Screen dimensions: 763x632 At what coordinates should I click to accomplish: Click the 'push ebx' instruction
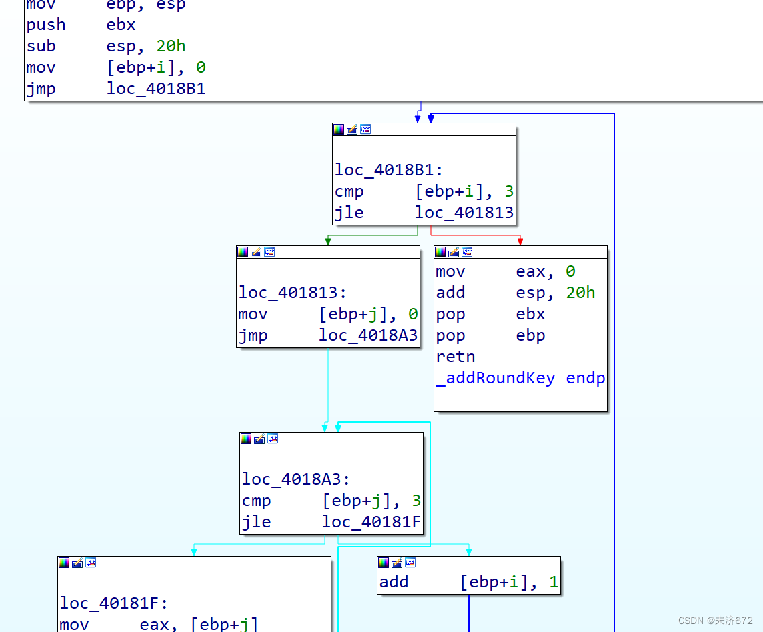[x=81, y=25]
